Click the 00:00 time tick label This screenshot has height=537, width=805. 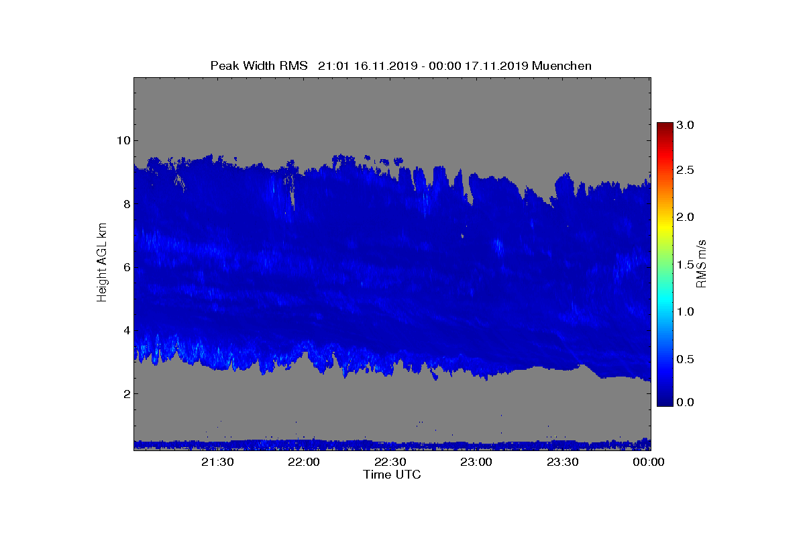(649, 462)
